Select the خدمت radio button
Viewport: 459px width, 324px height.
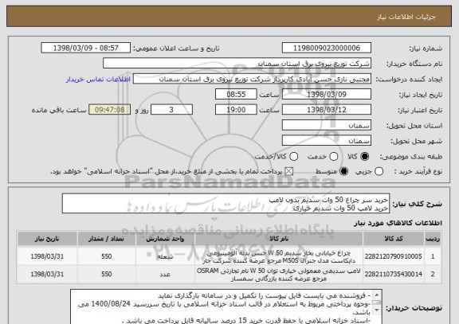point(334,157)
